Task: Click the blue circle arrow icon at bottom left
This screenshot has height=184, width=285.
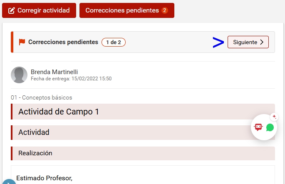Action: pos(9,182)
